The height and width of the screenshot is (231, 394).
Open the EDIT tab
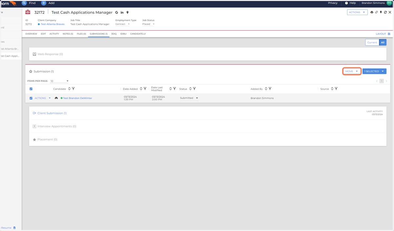pos(43,34)
